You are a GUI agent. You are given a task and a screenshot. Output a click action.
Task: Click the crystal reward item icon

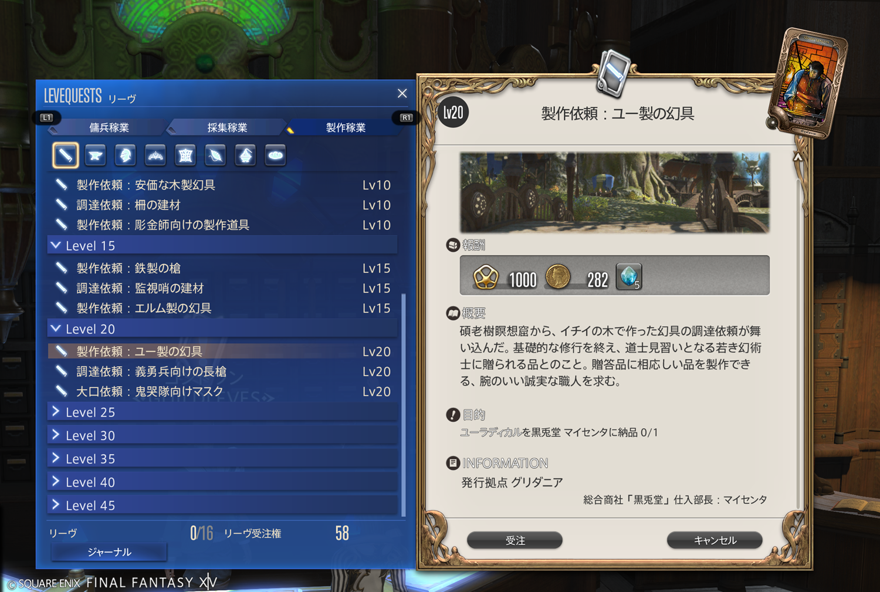pyautogui.click(x=629, y=276)
